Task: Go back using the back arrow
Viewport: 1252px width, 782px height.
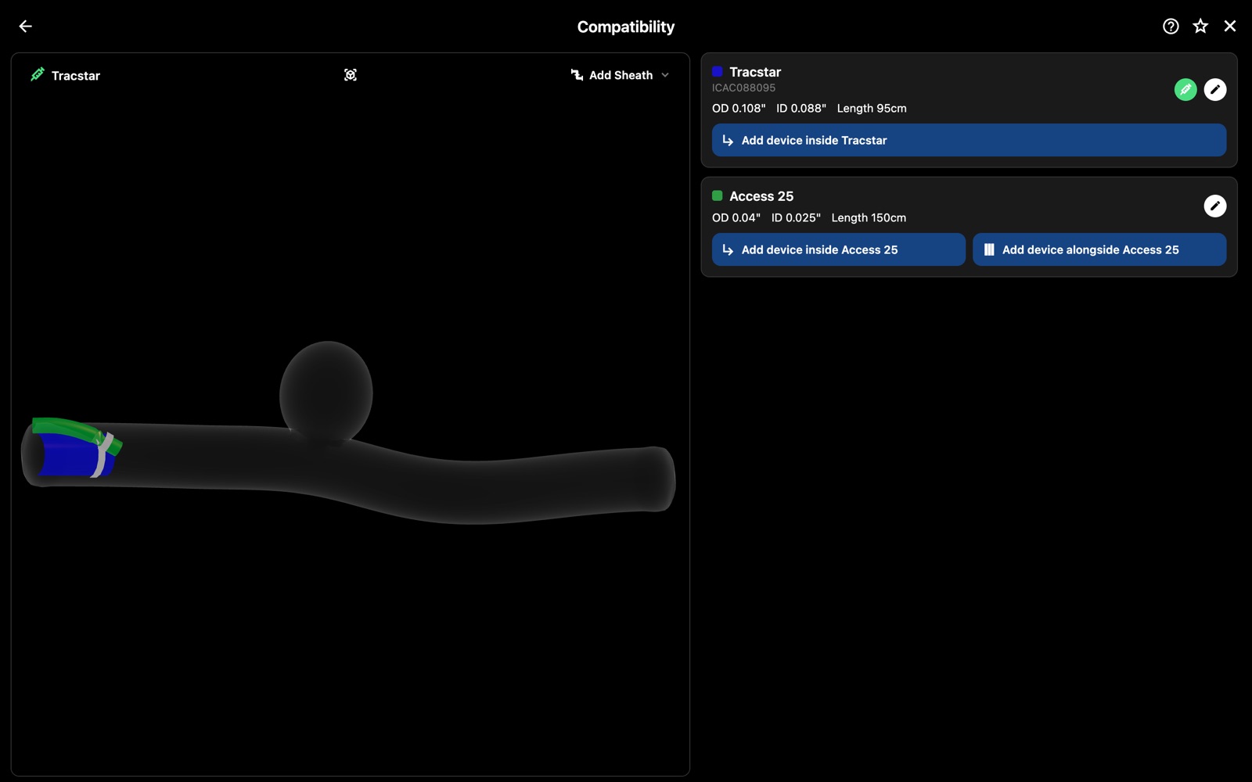Action: 25,27
